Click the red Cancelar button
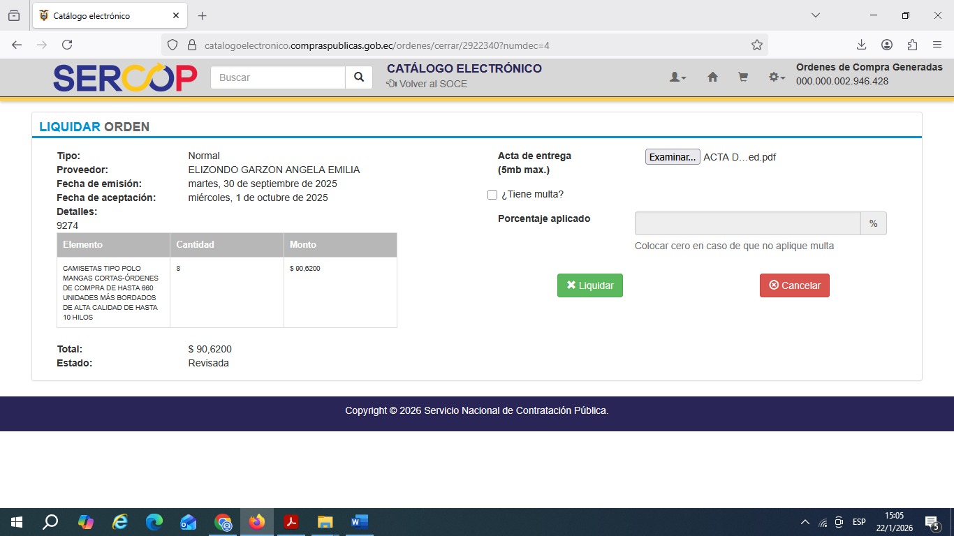Image resolution: width=954 pixels, height=536 pixels. (x=794, y=285)
